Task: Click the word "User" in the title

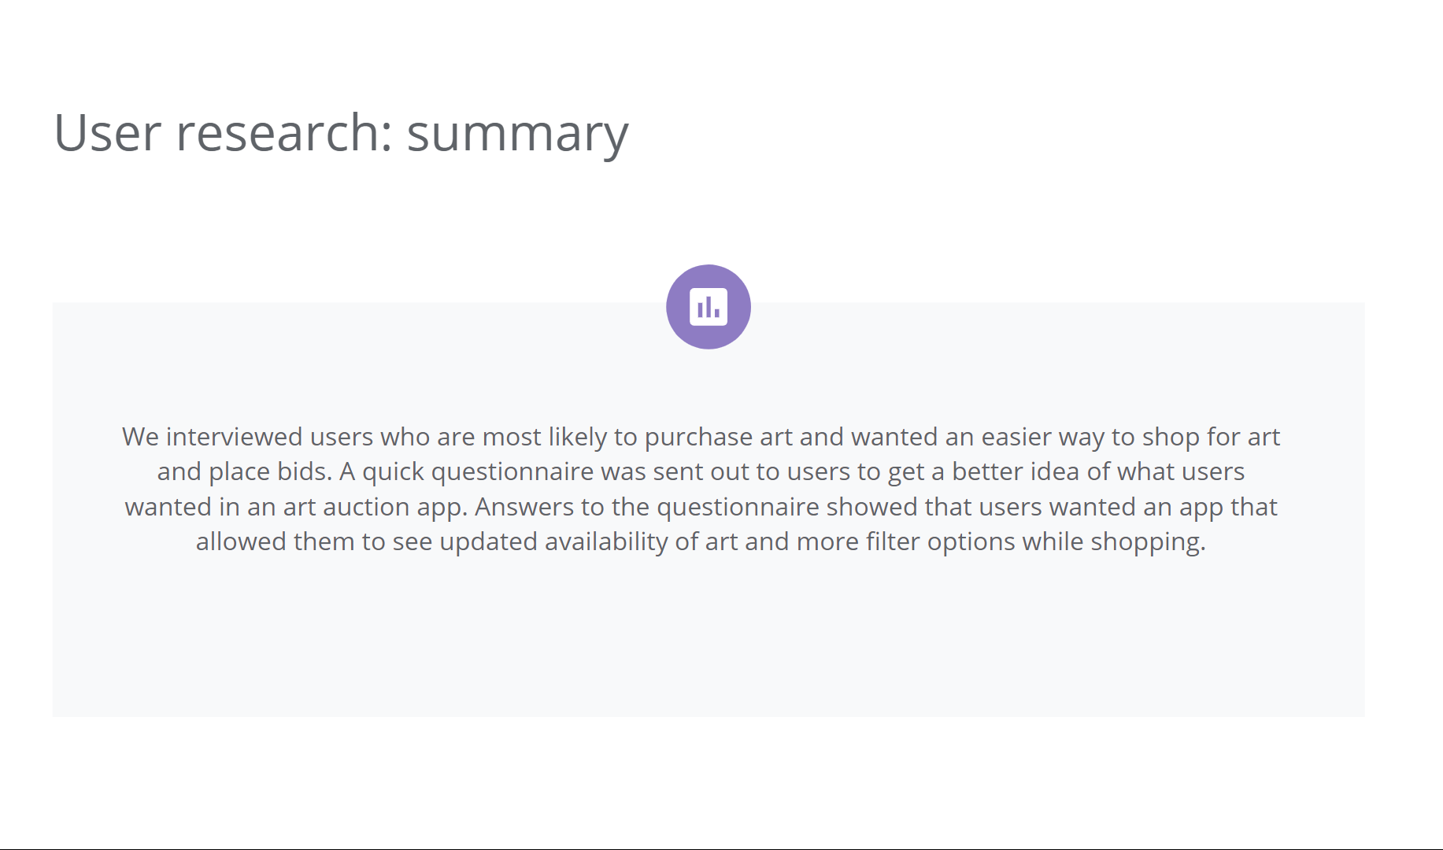Action: 107,132
